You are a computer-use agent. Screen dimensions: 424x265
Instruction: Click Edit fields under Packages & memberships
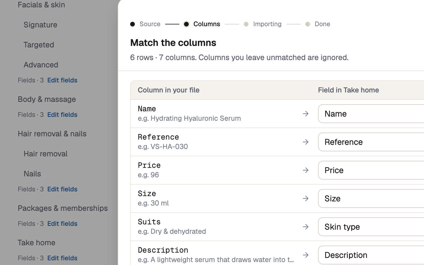62,223
